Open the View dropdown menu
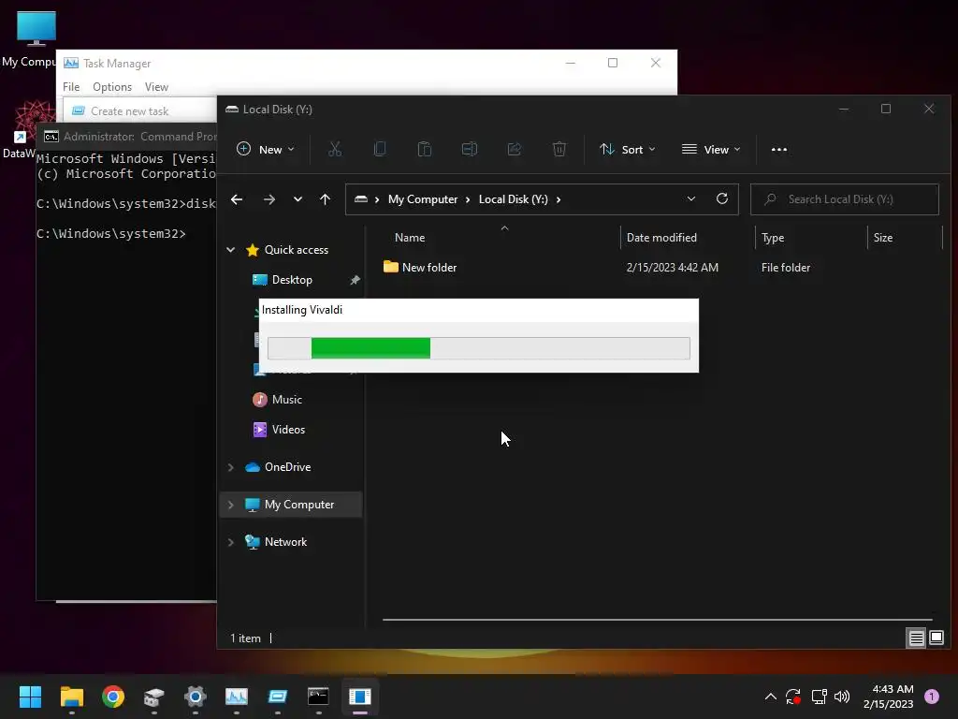Image resolution: width=958 pixels, height=719 pixels. point(711,149)
